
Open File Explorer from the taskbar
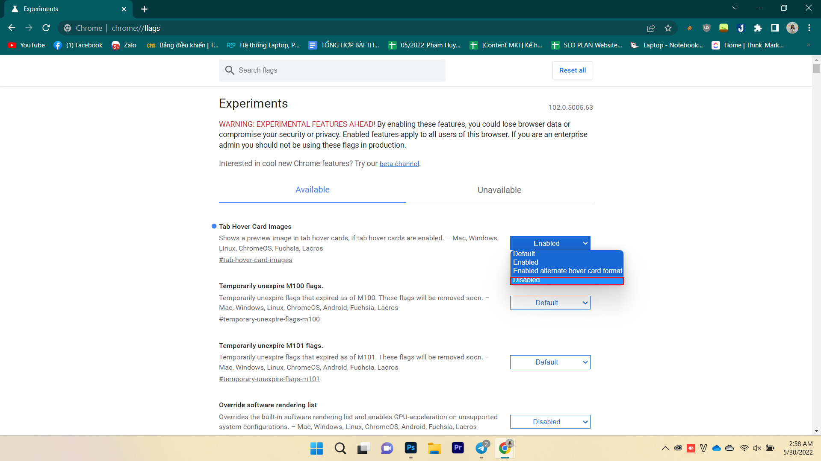tap(434, 448)
